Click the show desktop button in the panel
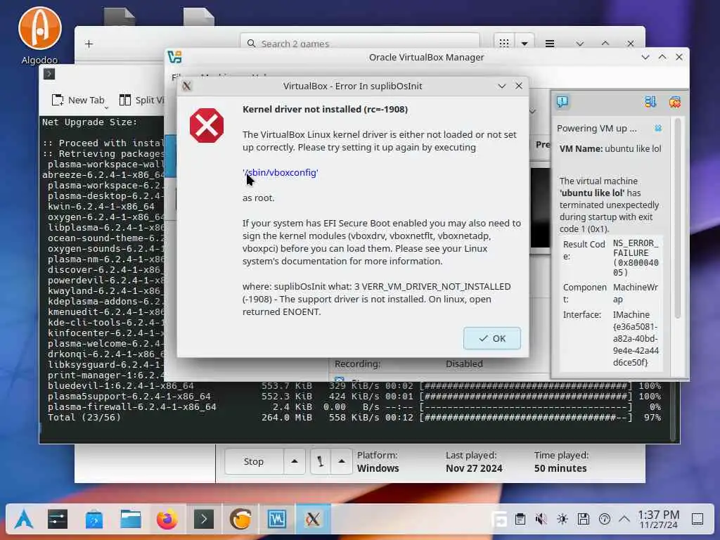This screenshot has height=540, width=720. click(697, 520)
